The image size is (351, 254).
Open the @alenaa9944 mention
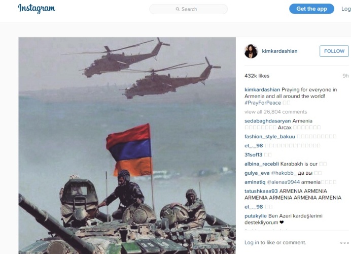284,182
